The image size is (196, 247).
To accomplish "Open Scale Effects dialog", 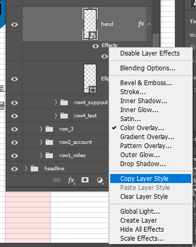I will [150, 239].
